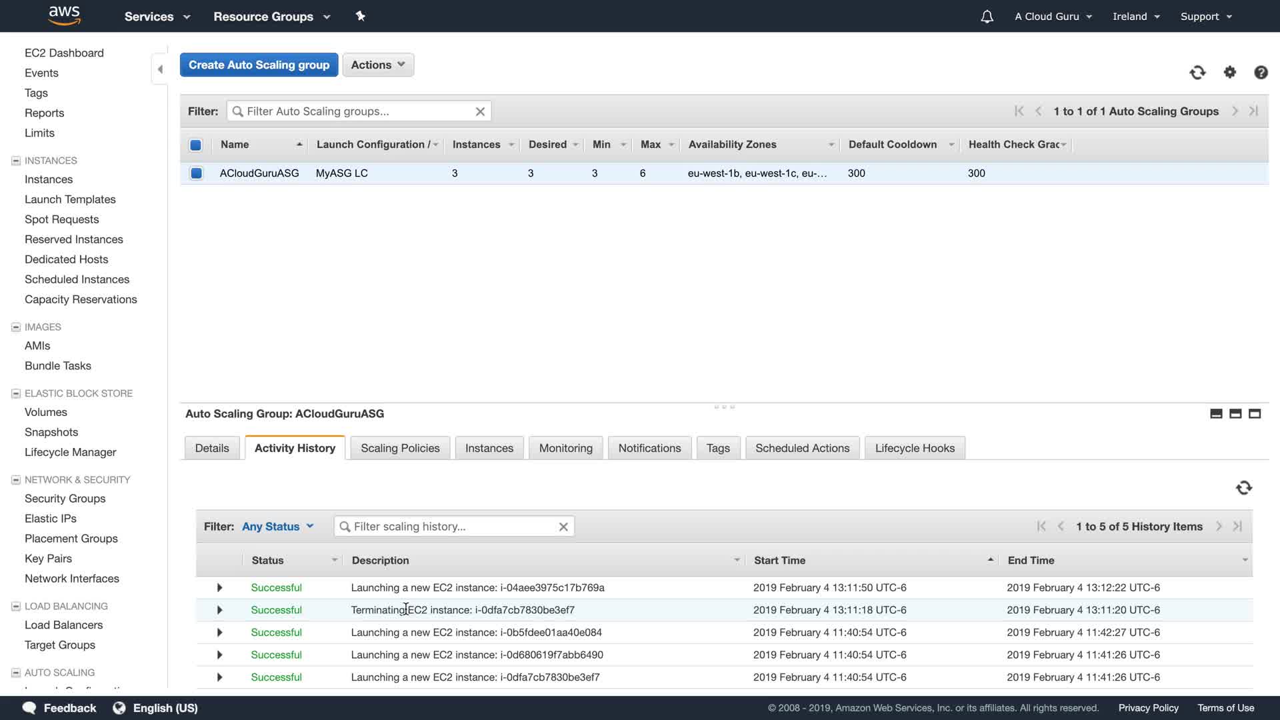Open the Any Status filter dropdown
Image resolution: width=1280 pixels, height=720 pixels.
[x=277, y=527]
